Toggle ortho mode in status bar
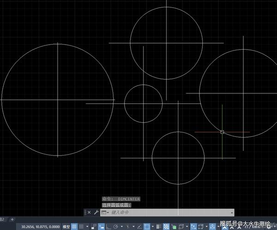 [x=108, y=226]
